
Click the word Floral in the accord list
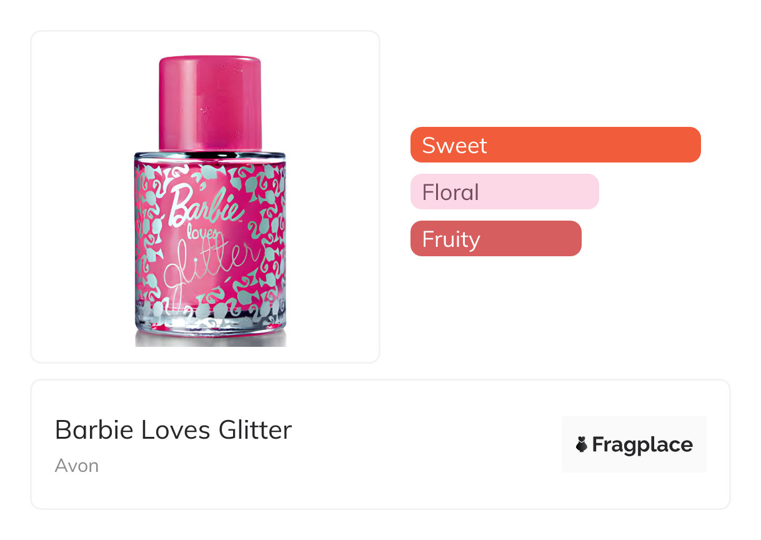coord(450,192)
